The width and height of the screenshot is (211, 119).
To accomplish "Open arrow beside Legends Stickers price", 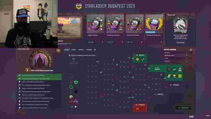I will [103, 42].
